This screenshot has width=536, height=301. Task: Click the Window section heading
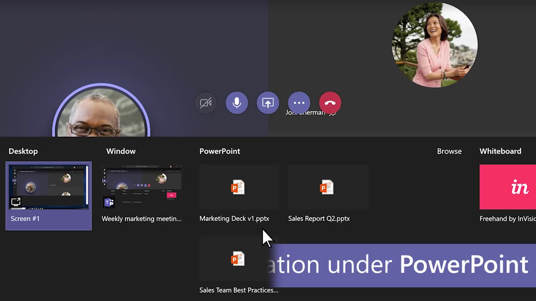click(x=121, y=151)
